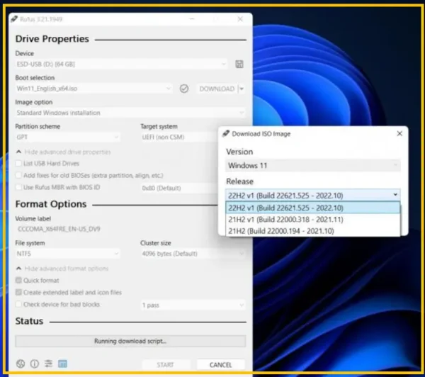Click the Format Options heading

[51, 204]
